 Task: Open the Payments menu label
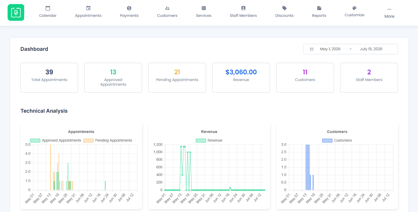tap(129, 16)
